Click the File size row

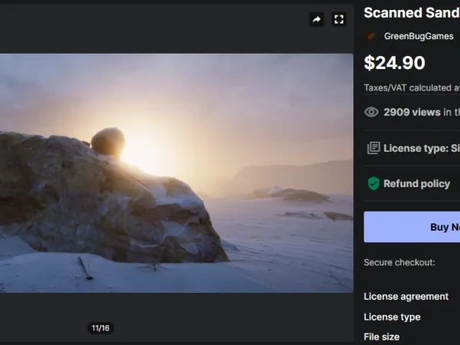click(x=381, y=336)
